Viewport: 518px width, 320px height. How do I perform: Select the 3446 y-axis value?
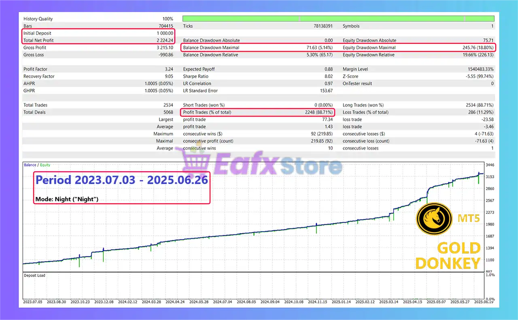[x=490, y=165]
